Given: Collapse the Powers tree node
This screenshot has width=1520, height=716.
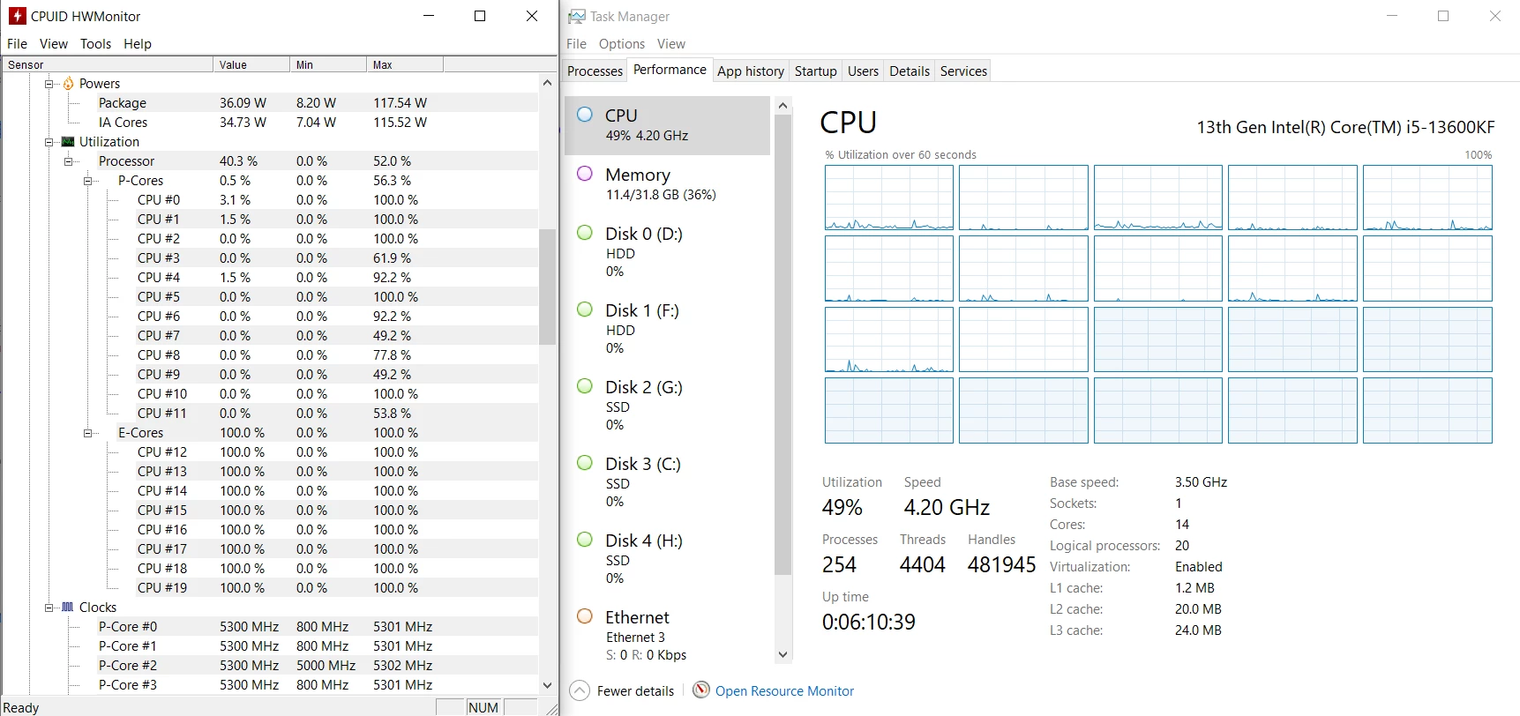Looking at the screenshot, I should pyautogui.click(x=49, y=84).
